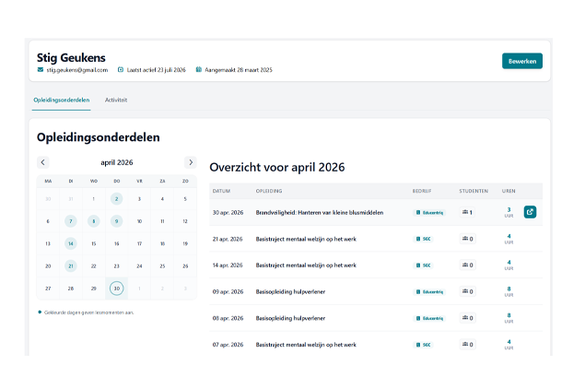Viewport: 585px width, 389px height.
Task: Select April 2 in the calendar
Action: point(116,199)
